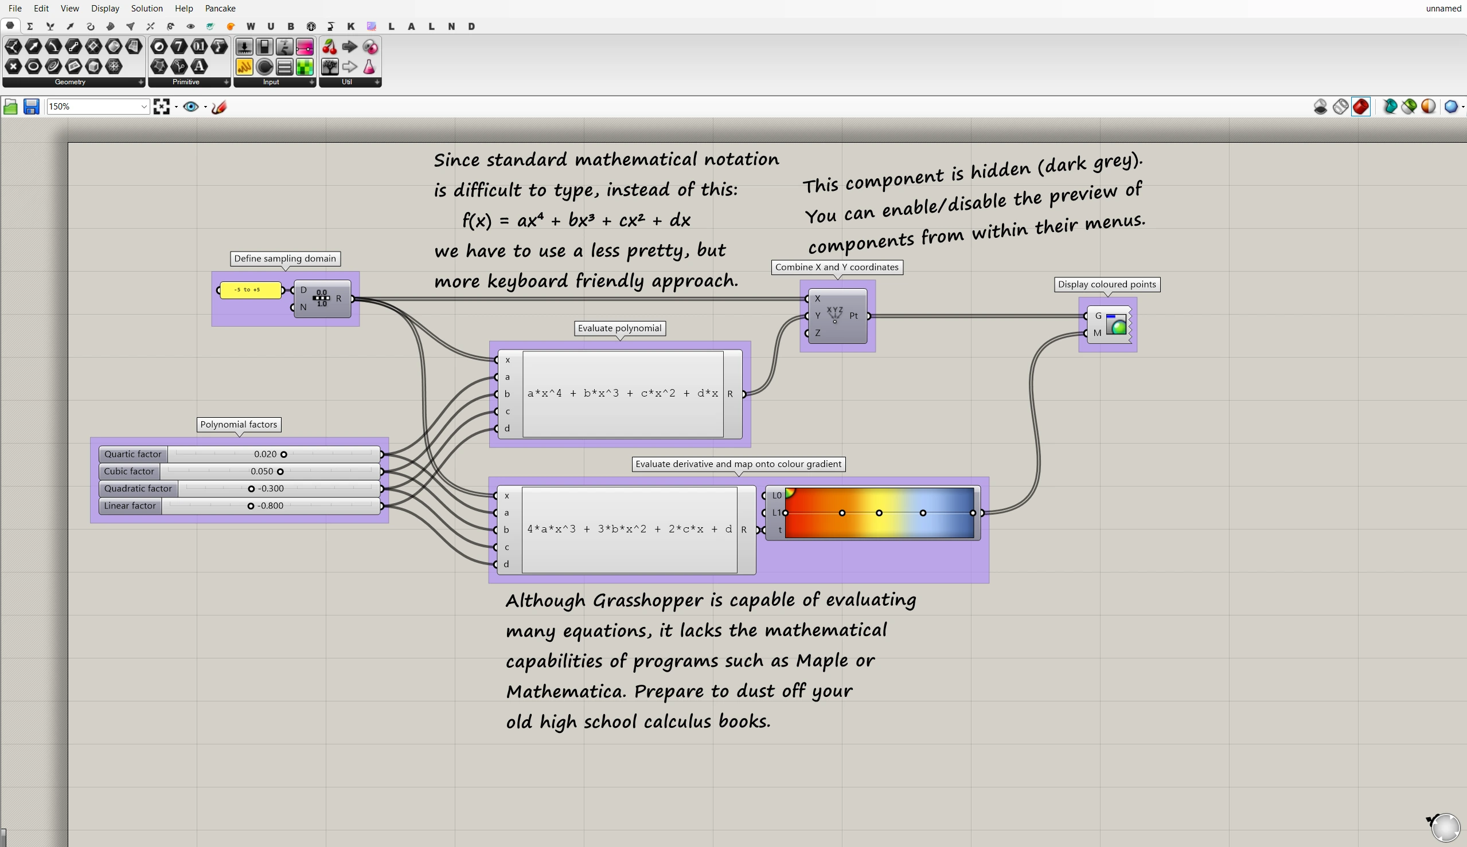Click the Cherry Picker Util icon
The width and height of the screenshot is (1467, 847).
pos(330,46)
